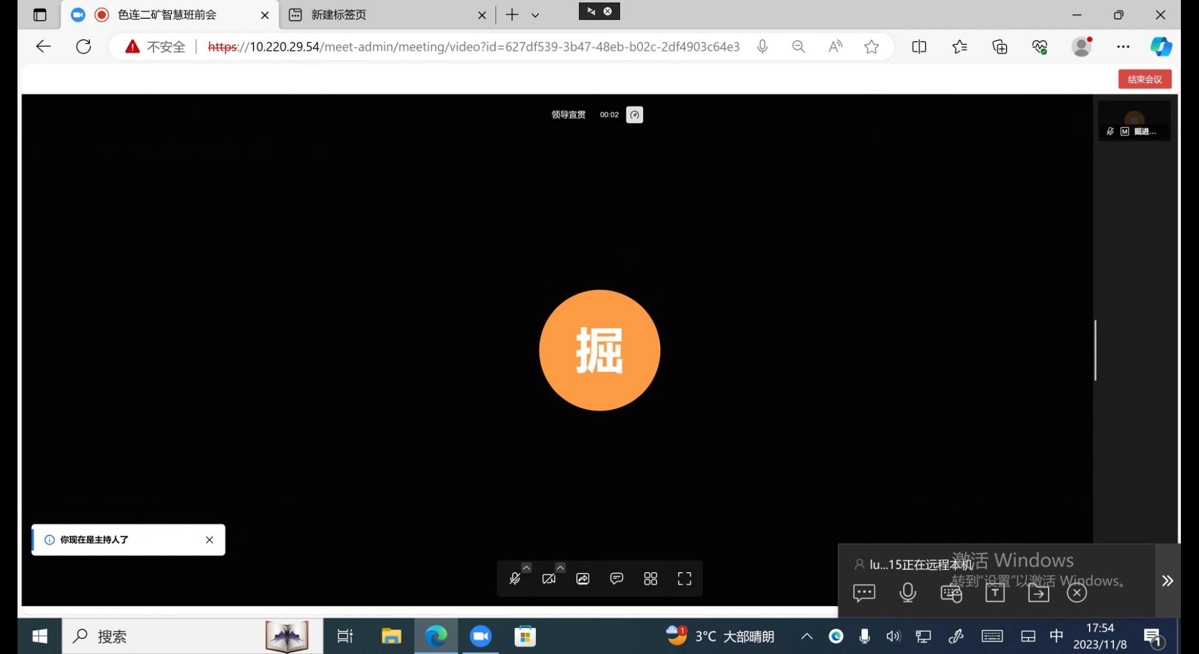Image resolution: width=1199 pixels, height=654 pixels.
Task: Collapse the remote control panel arrows
Action: coord(1168,581)
